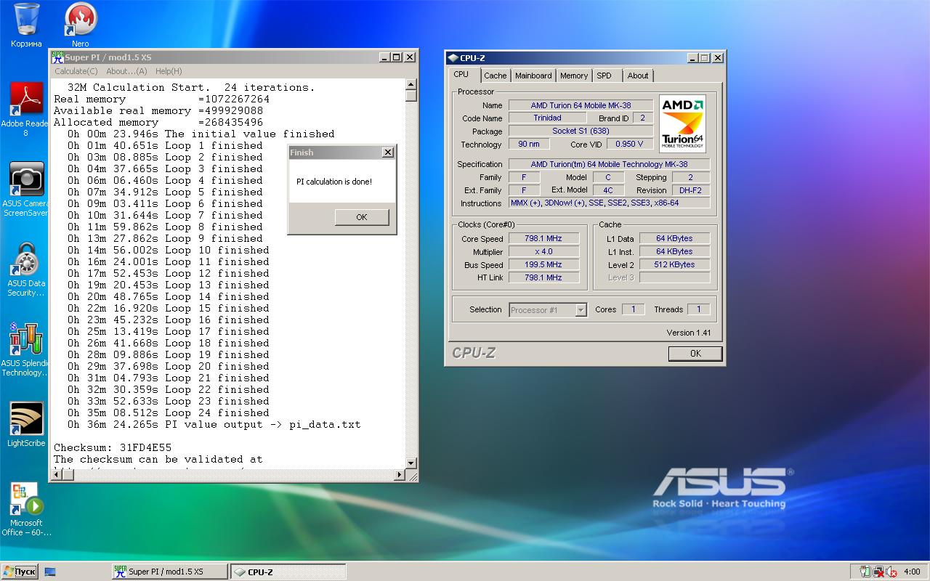Activate CPU-Z taskbar button

[288, 572]
